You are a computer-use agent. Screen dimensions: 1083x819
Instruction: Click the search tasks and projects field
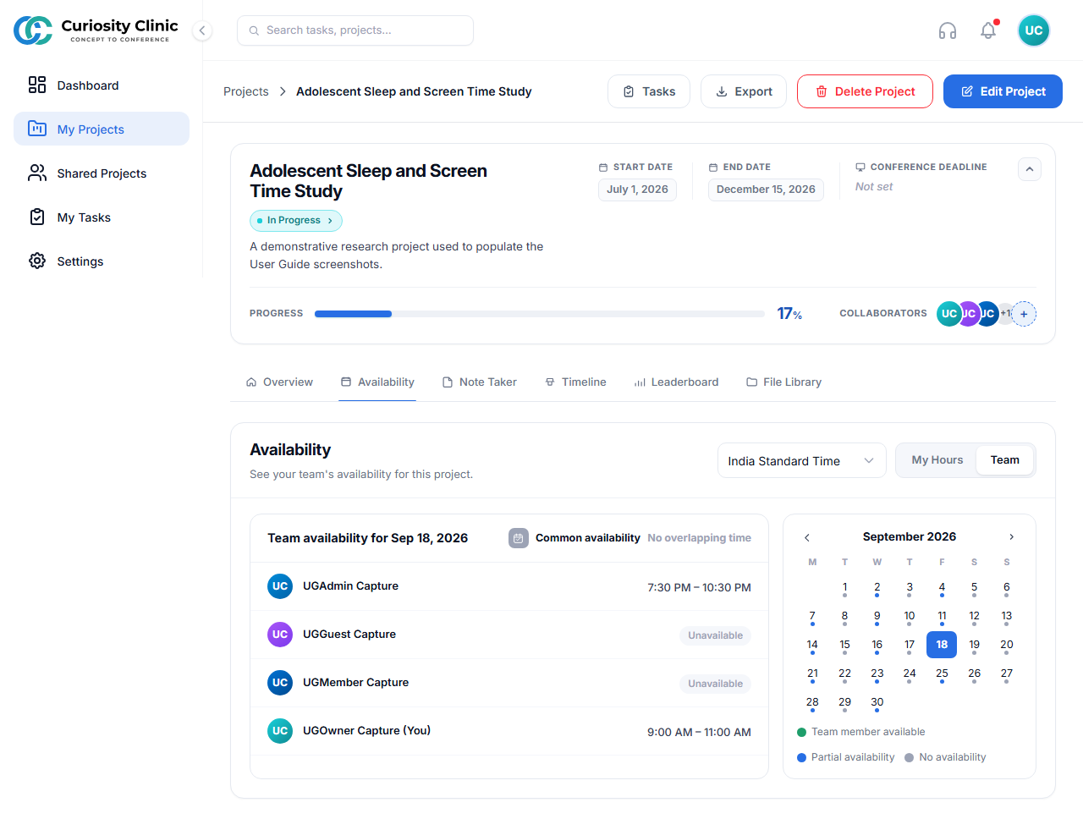(355, 30)
